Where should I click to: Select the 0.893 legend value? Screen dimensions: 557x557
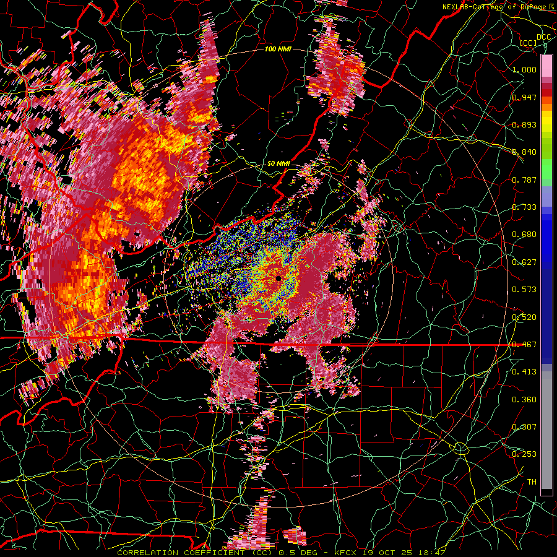click(524, 124)
